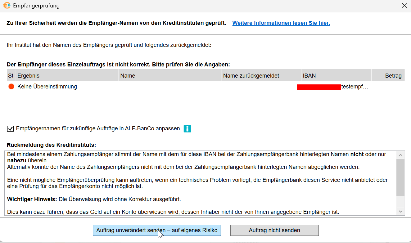Sort by the "Ergebnis" column header
The height and width of the screenshot is (243, 411).
pyautogui.click(x=67, y=76)
